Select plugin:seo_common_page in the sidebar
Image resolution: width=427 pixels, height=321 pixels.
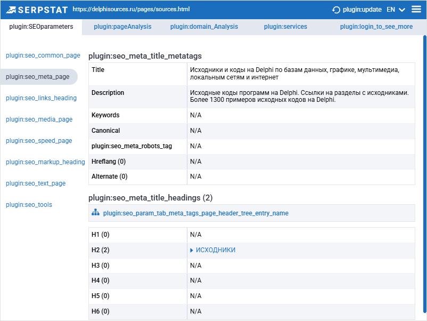[43, 55]
